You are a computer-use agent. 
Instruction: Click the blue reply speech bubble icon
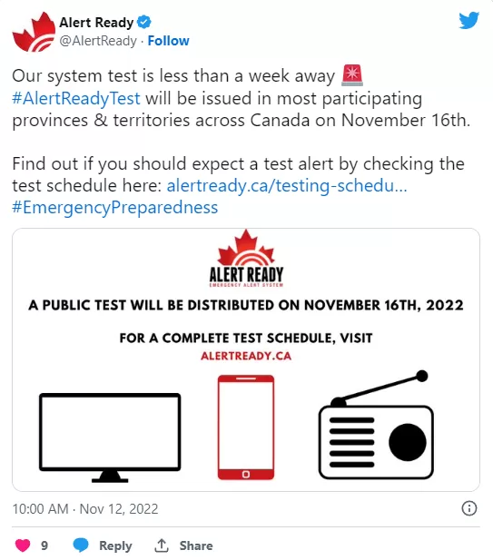tap(81, 545)
